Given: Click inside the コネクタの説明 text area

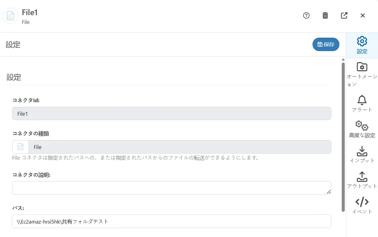Looking at the screenshot, I should pos(171,188).
